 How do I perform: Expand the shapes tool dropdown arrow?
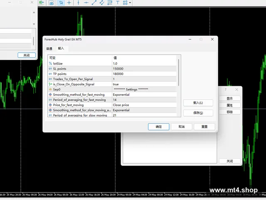[x=130, y=2]
